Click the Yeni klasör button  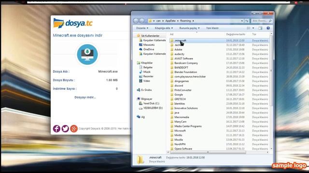click(212, 28)
